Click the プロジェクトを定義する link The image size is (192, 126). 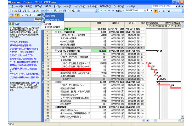19,42
